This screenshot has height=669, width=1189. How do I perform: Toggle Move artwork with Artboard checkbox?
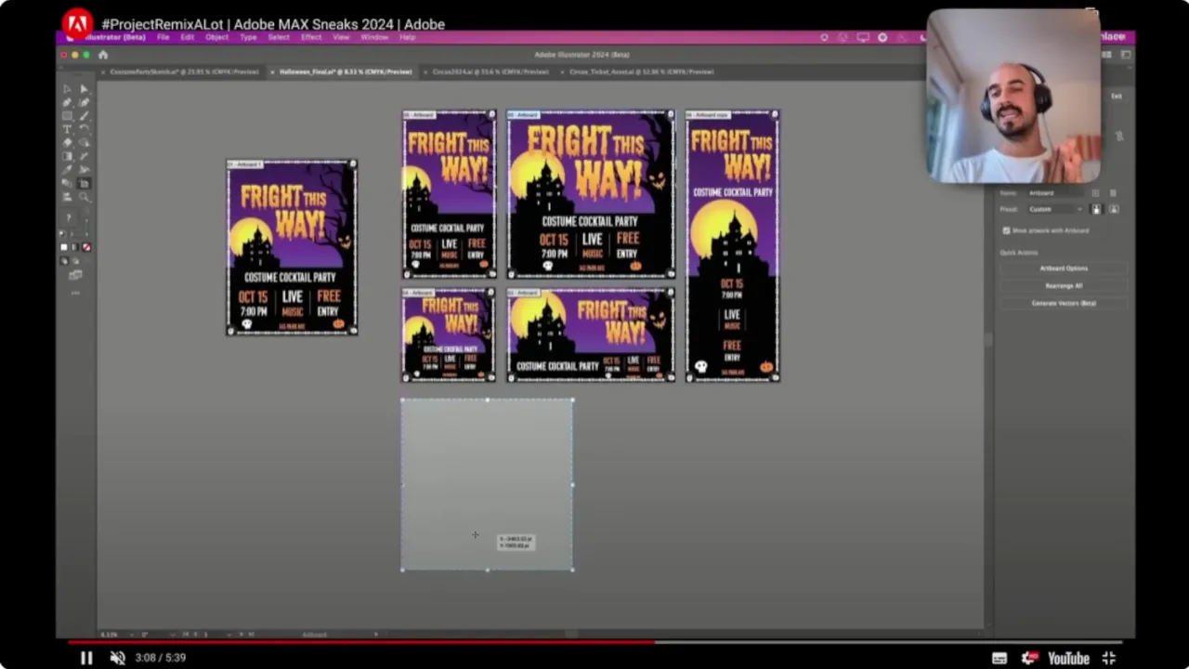pyautogui.click(x=1006, y=230)
